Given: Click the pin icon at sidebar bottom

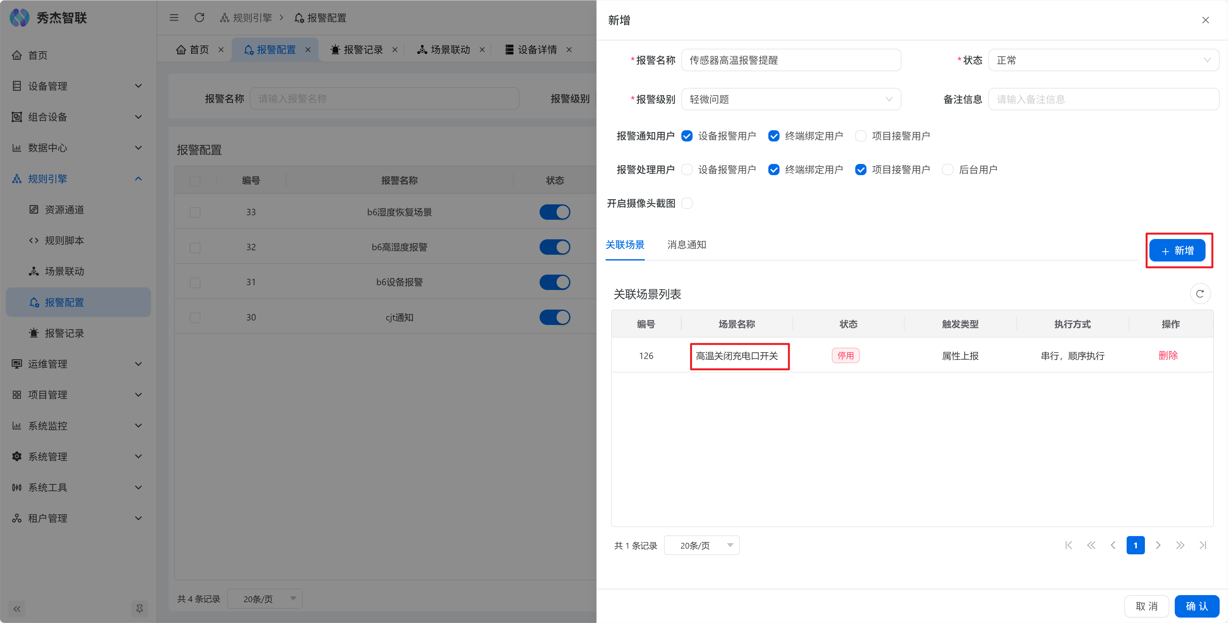Looking at the screenshot, I should coord(139,609).
